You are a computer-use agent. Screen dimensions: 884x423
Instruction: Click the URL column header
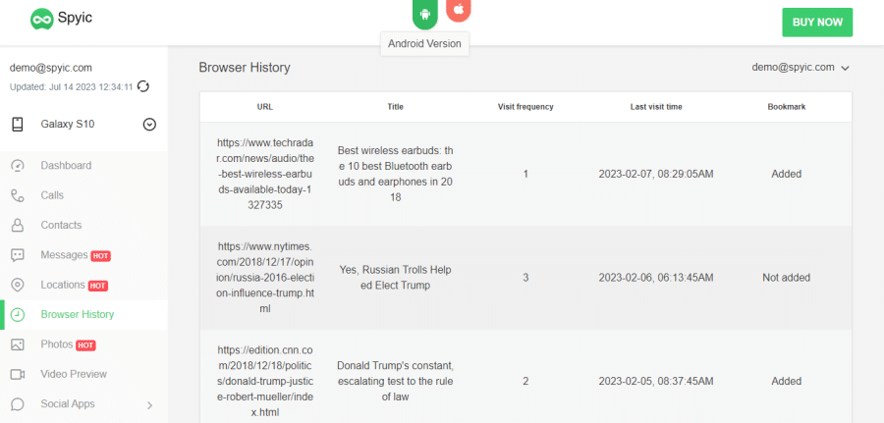click(x=265, y=107)
